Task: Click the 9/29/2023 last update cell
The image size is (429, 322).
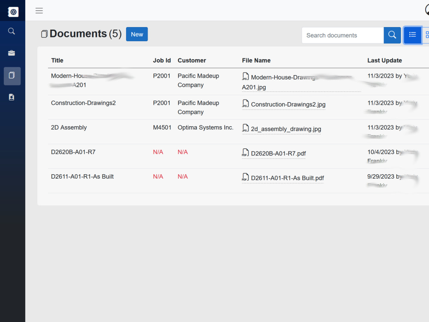Action: (x=393, y=181)
